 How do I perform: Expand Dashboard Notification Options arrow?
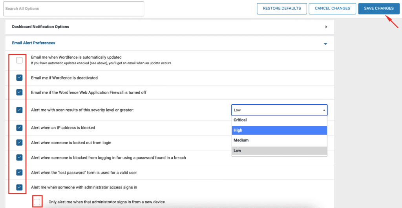click(x=326, y=27)
